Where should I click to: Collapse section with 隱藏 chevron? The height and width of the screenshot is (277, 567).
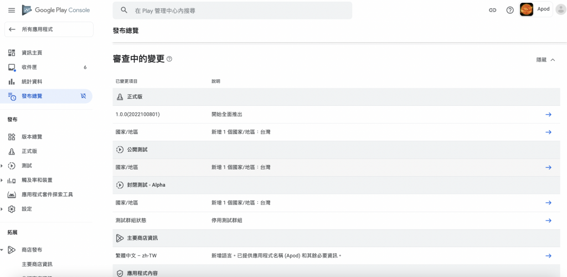553,60
